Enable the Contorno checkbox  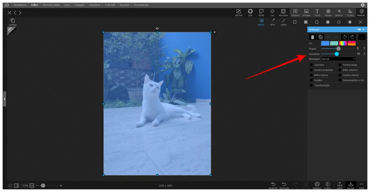(x=311, y=65)
